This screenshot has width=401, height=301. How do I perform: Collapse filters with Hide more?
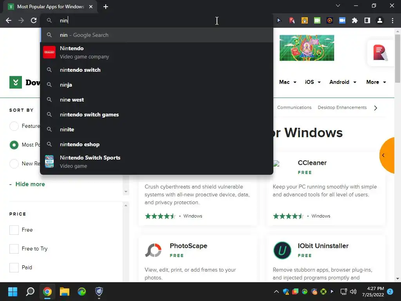point(30,184)
